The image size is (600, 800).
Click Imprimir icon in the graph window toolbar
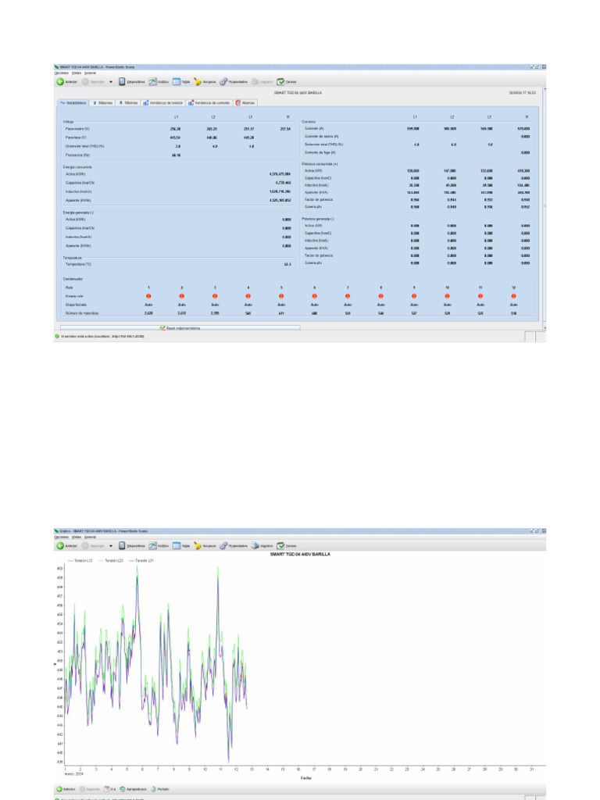click(255, 546)
